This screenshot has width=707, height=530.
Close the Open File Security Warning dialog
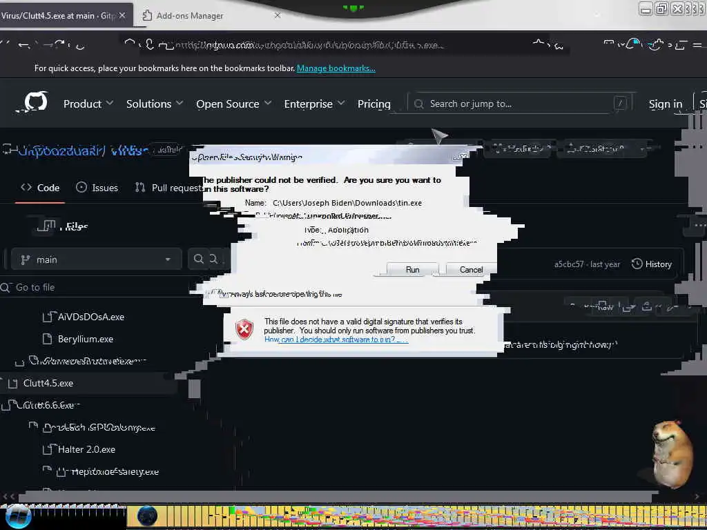[461, 157]
